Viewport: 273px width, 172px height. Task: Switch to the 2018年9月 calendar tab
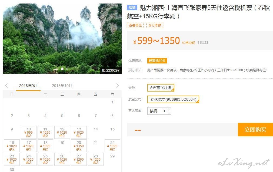pos(28,86)
